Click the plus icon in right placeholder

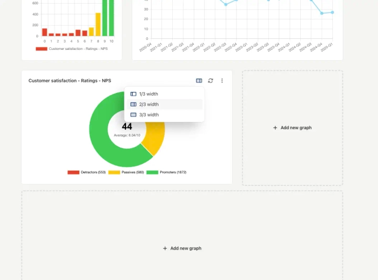click(276, 128)
